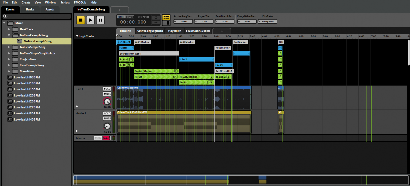The image size is (410, 186).
Task: Click the yellow list view icon
Action: (x=166, y=17)
